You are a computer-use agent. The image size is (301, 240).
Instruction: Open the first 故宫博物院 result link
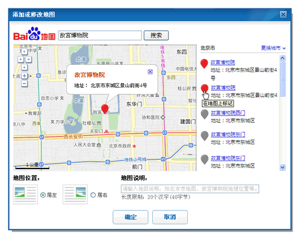pos(223,63)
